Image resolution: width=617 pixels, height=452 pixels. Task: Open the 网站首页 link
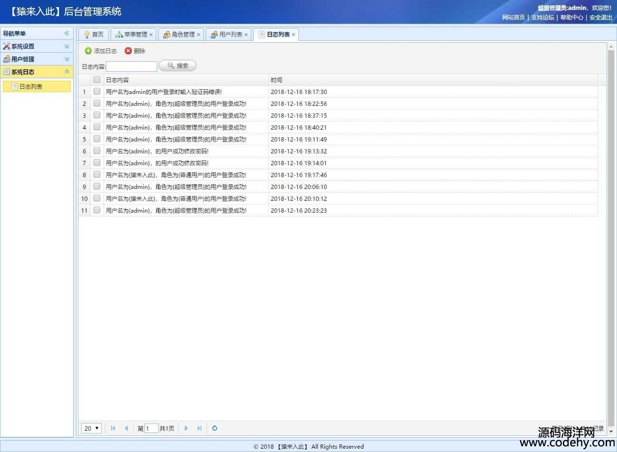coord(513,18)
